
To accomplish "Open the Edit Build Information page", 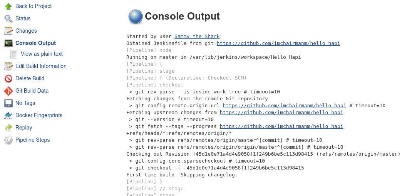I will pos(41,66).
